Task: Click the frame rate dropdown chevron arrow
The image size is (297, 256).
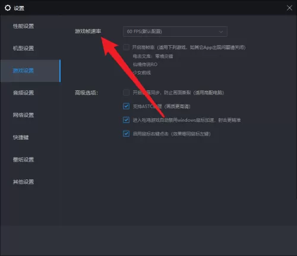Action: [x=220, y=31]
